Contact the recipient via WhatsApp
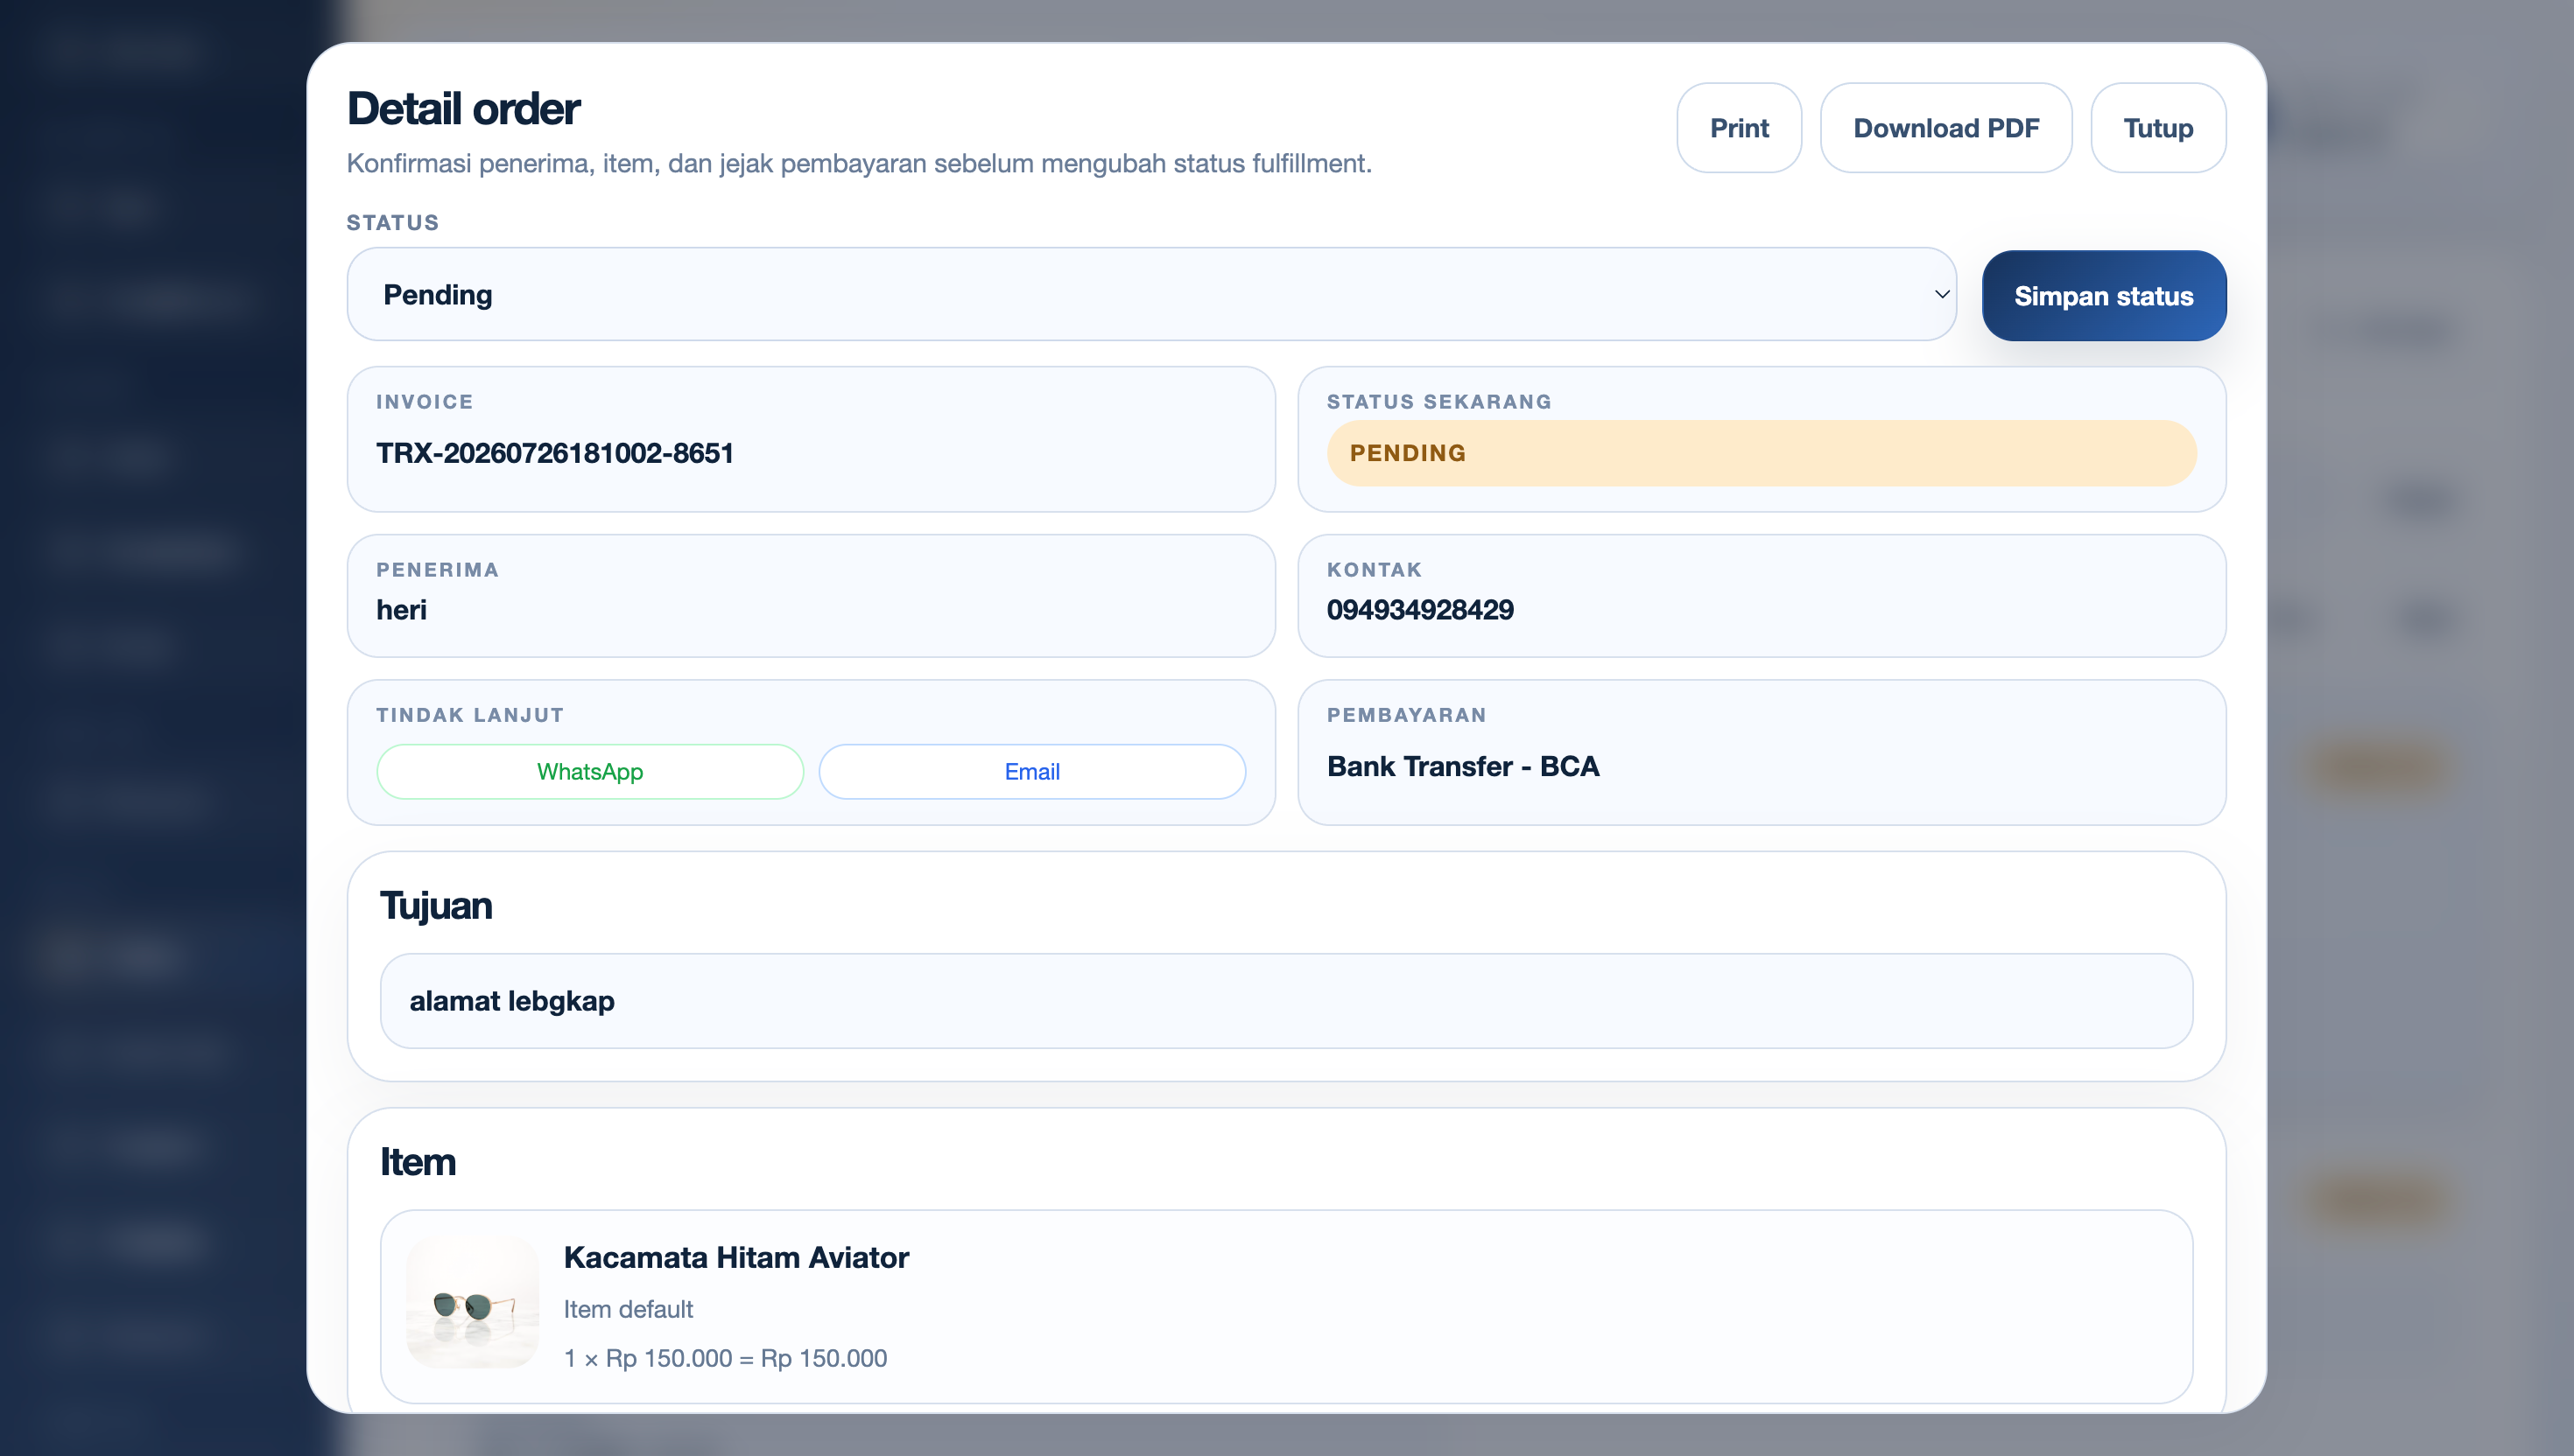The height and width of the screenshot is (1456, 2574). [589, 771]
